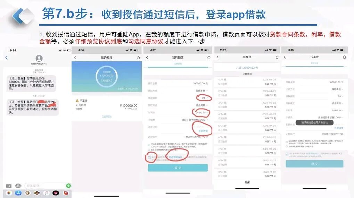Select the monkey Animoji in the app strip
Viewport: 354px width, 198px height.
[x=27, y=193]
